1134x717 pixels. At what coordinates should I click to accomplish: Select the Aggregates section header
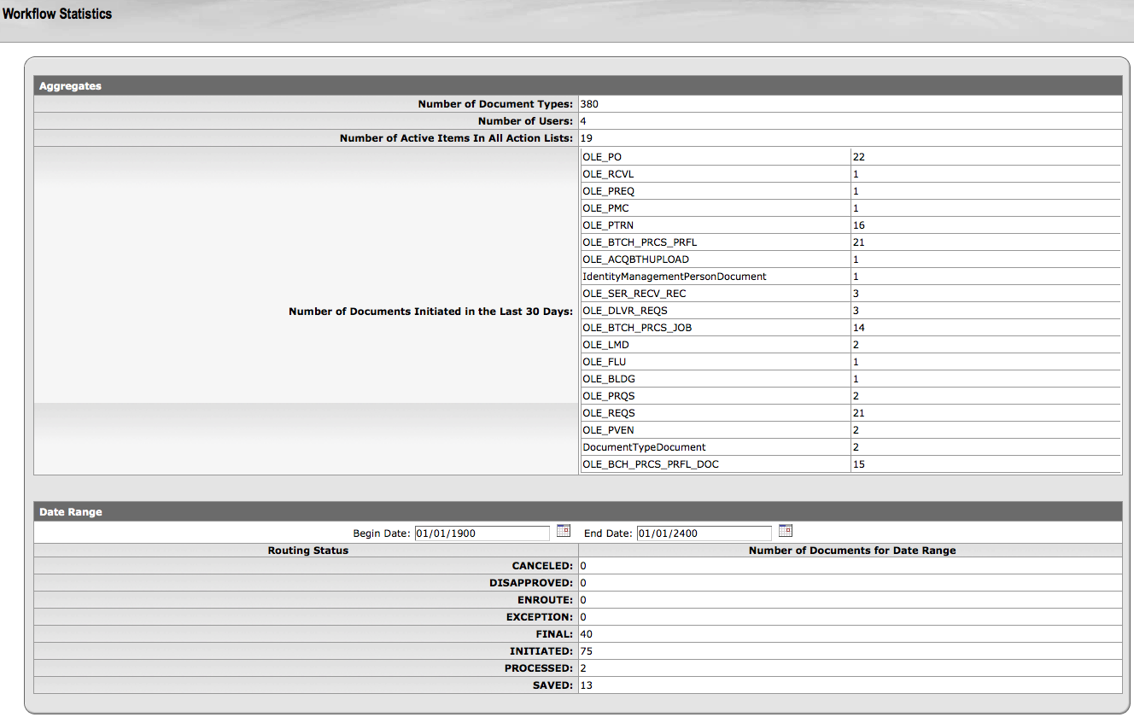(x=70, y=86)
